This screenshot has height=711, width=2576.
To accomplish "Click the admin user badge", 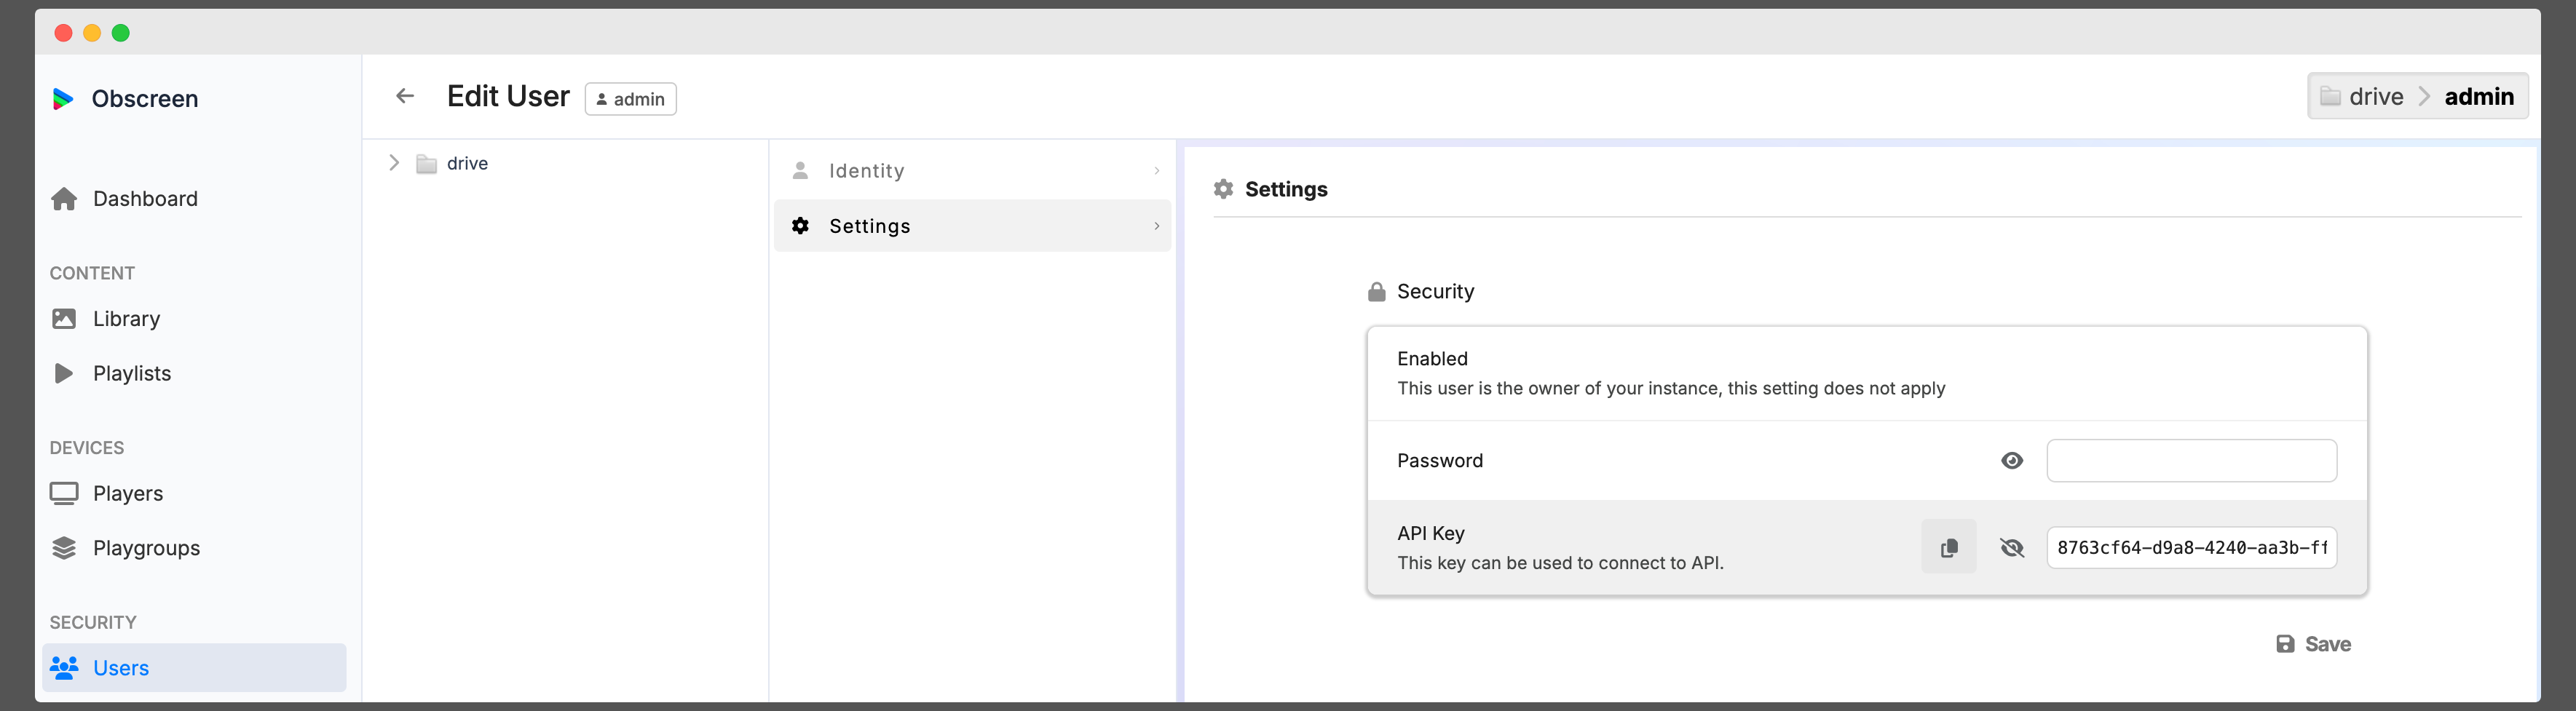I will 630,99.
